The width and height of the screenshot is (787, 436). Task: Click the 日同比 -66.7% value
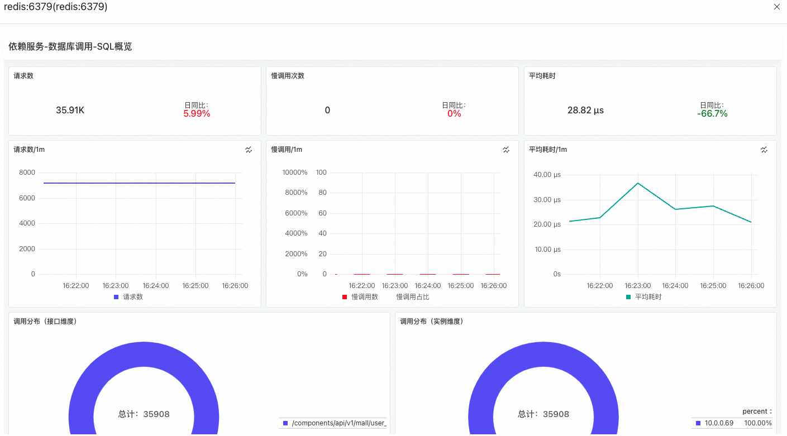coord(712,113)
